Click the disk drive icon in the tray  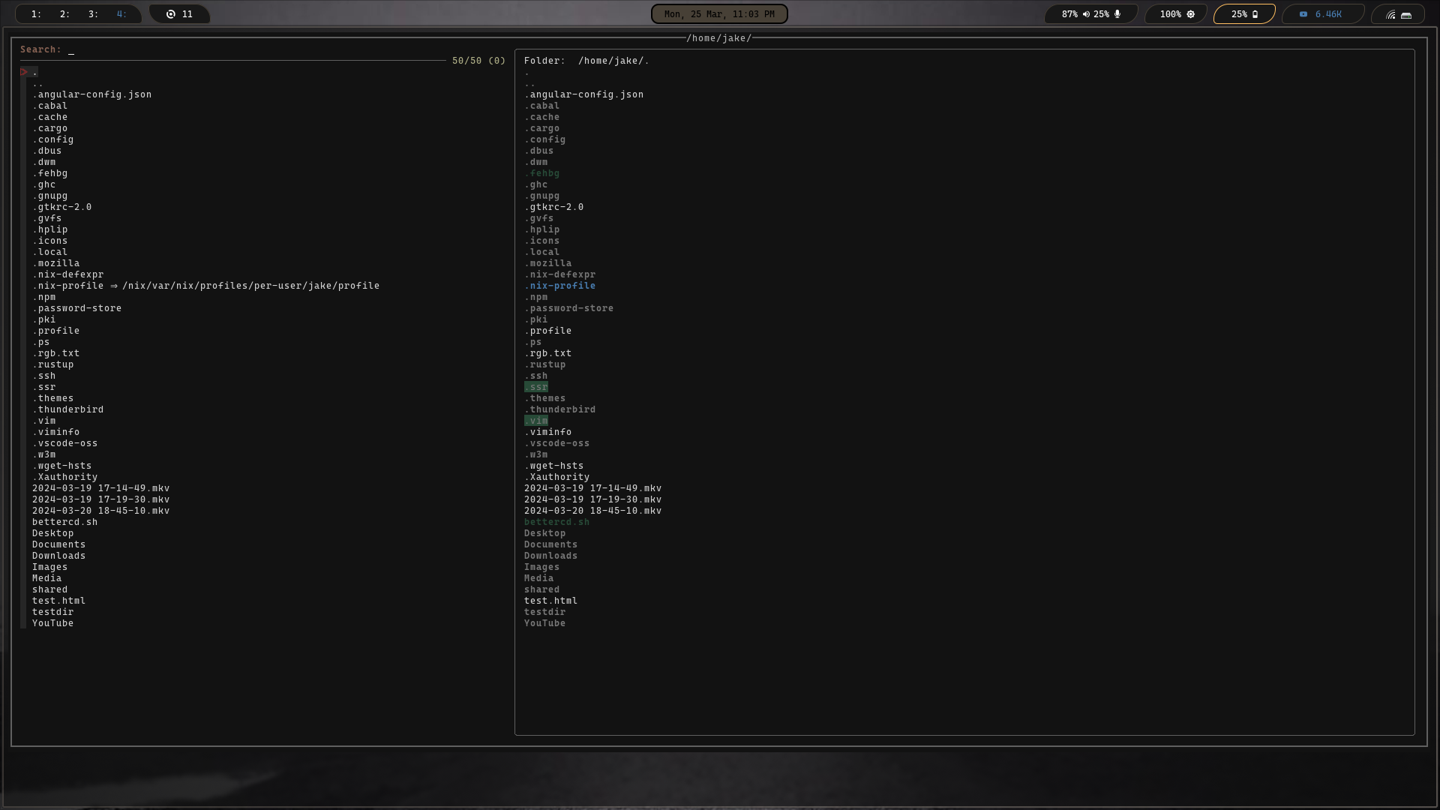coord(1406,15)
